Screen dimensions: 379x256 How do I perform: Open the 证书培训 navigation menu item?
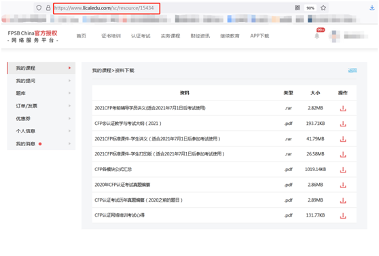[x=111, y=36]
